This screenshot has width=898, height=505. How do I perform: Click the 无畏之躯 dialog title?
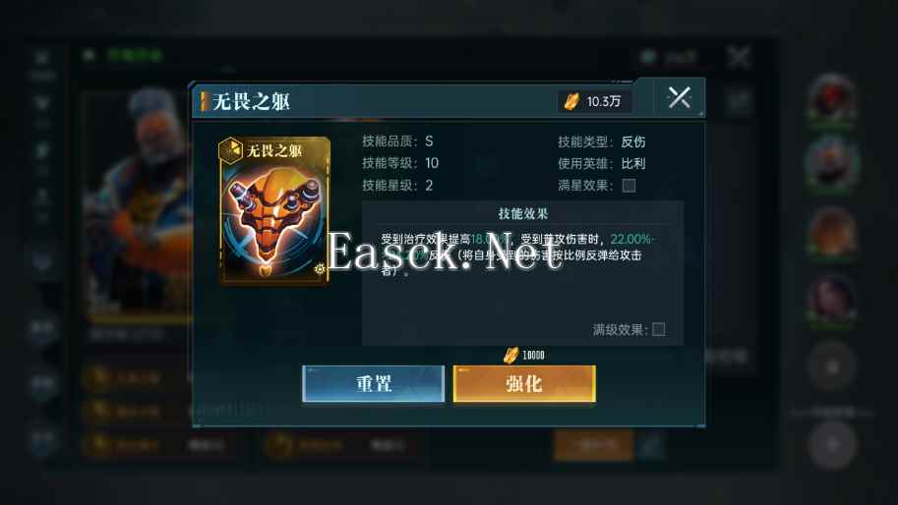coord(252,102)
